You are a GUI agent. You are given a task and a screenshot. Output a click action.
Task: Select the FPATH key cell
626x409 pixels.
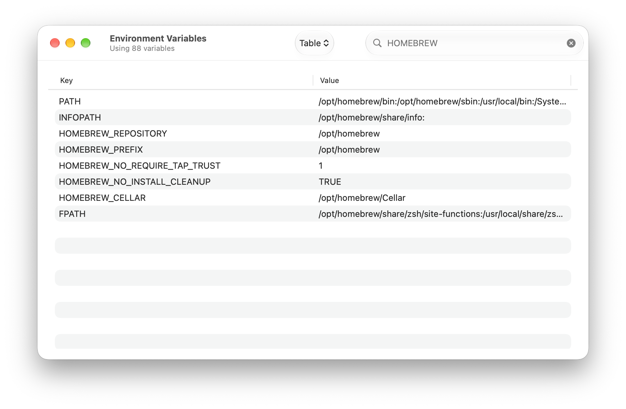[x=72, y=214]
